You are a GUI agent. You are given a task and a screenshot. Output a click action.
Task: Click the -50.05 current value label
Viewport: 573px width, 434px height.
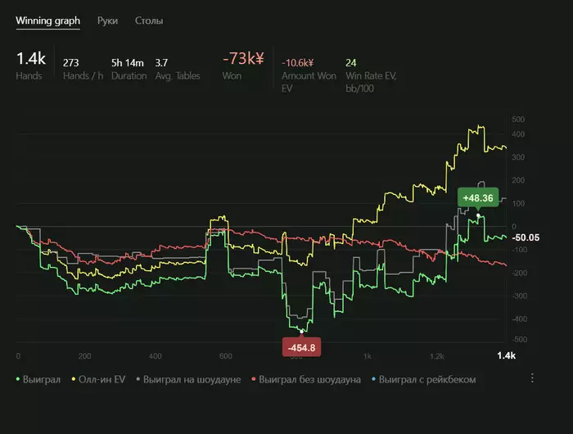526,237
